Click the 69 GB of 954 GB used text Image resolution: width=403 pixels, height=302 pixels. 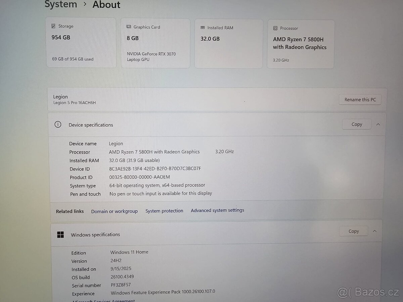tap(73, 59)
